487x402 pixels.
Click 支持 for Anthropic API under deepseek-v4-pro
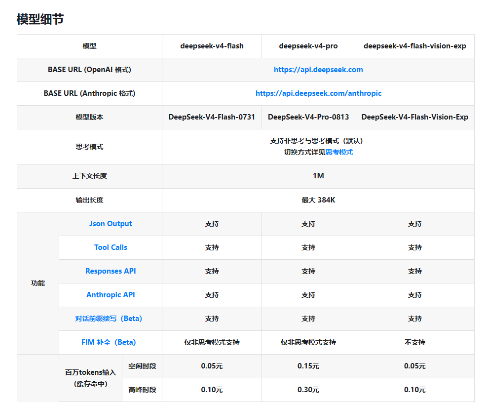pos(308,295)
